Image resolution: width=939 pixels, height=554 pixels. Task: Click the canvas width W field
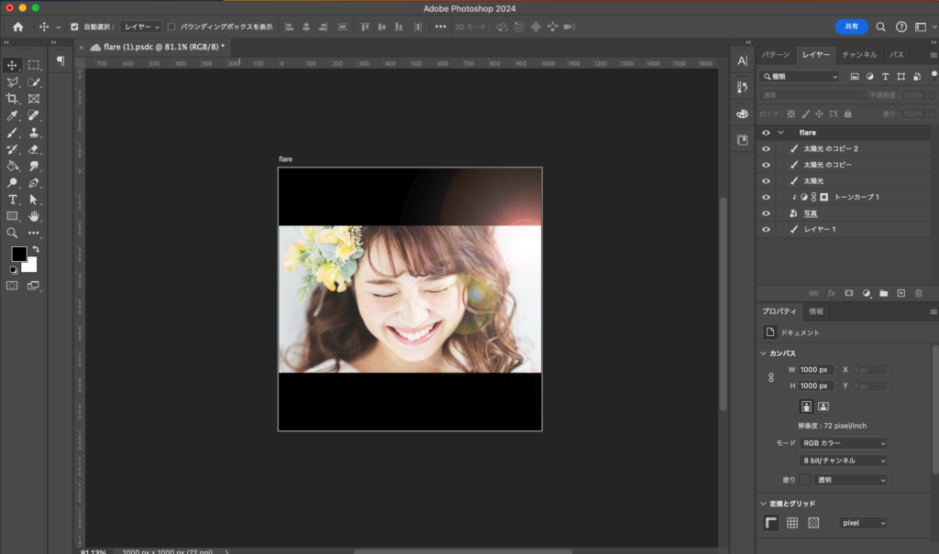click(x=814, y=370)
